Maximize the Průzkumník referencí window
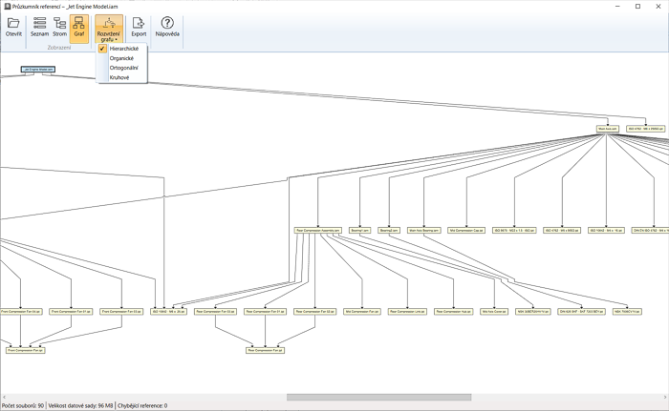The width and height of the screenshot is (669, 411). [x=637, y=6]
